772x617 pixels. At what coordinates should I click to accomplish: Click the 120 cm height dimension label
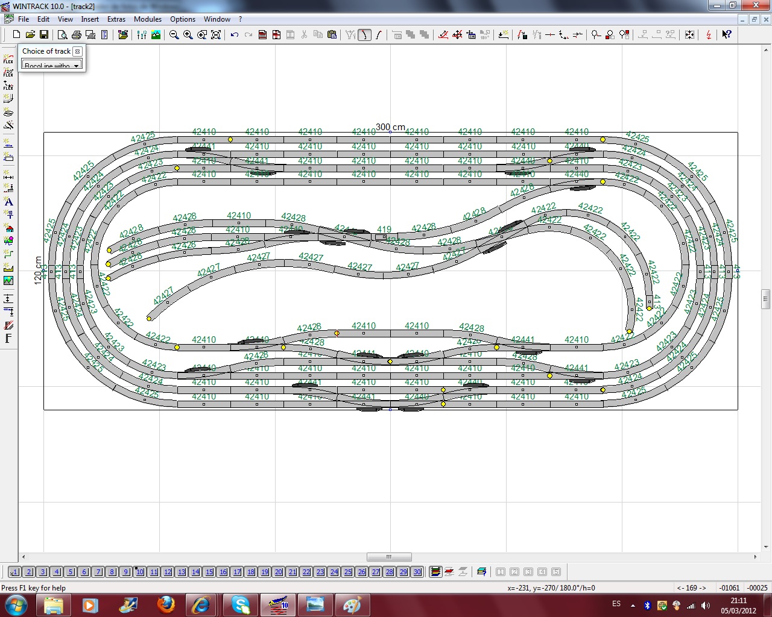pos(38,271)
